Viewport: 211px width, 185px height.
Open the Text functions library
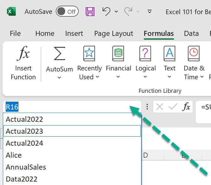tap(169, 54)
